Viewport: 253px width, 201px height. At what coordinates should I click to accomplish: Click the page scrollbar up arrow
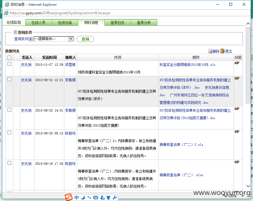248,24
